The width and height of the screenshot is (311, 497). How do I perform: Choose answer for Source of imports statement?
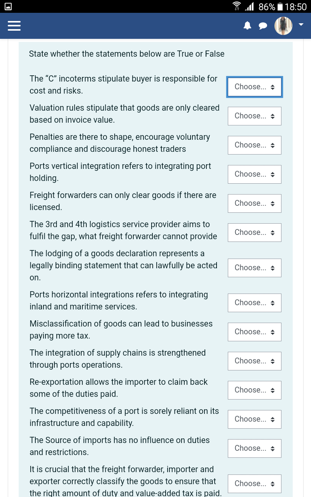click(x=255, y=448)
